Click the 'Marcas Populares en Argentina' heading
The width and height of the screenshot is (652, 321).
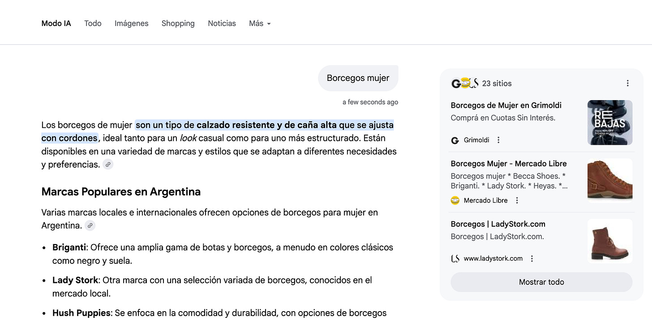click(x=121, y=192)
